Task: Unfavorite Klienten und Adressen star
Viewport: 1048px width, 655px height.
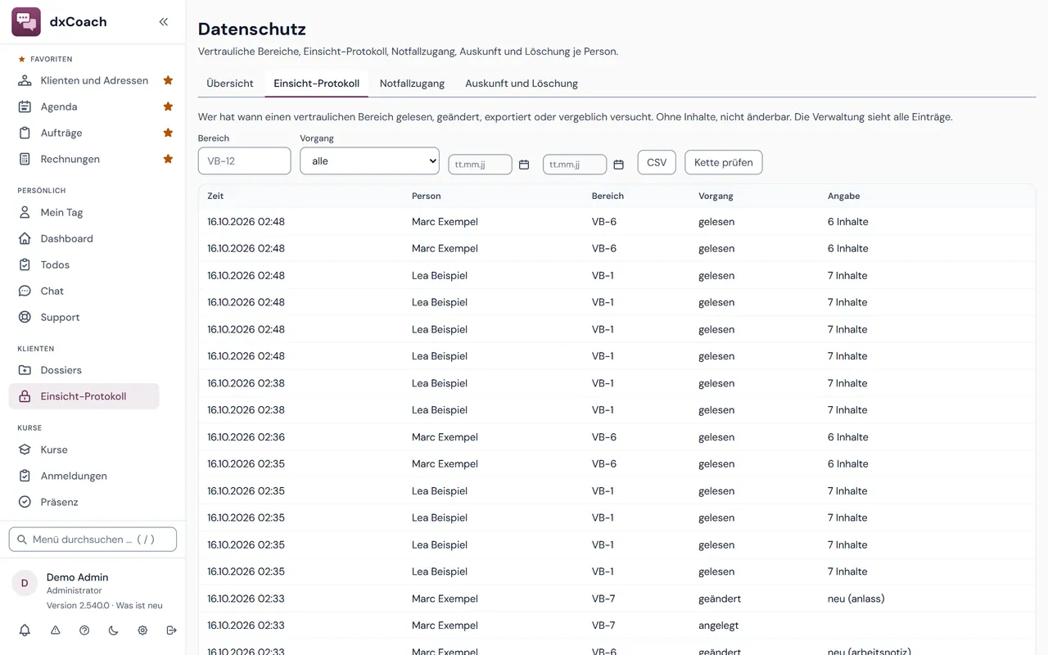Action: (x=168, y=80)
